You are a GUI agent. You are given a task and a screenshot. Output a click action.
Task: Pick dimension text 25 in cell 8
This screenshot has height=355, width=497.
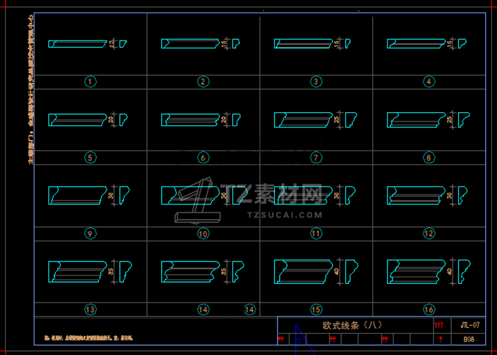[449, 119]
